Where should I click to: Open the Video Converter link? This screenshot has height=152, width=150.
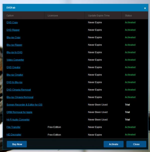point(15,60)
